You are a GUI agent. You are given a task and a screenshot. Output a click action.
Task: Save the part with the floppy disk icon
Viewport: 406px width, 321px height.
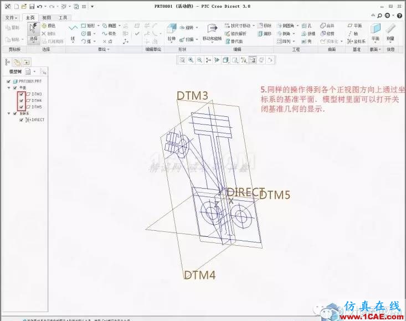[x=32, y=6]
